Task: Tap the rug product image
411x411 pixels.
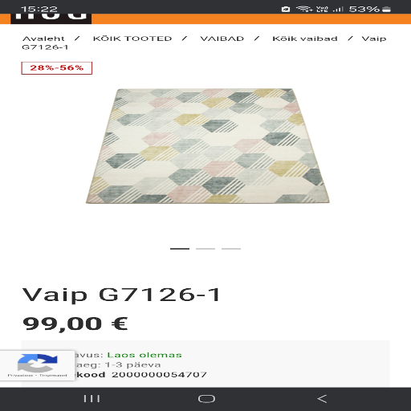Action: pos(208,146)
